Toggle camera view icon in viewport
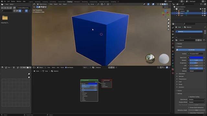 (169, 26)
